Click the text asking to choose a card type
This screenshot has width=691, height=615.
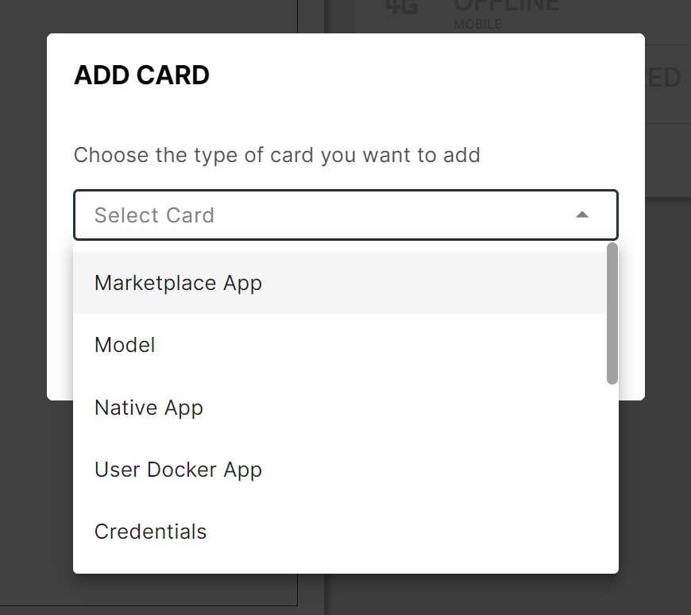276,155
